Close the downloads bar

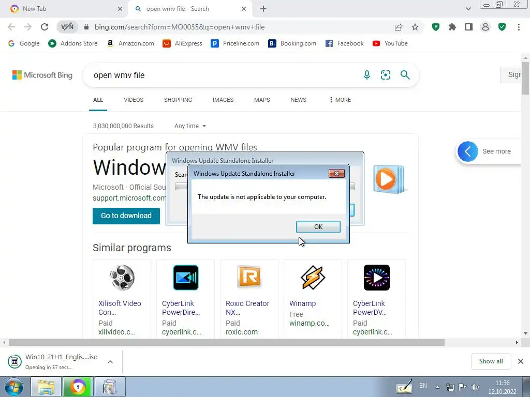521,361
